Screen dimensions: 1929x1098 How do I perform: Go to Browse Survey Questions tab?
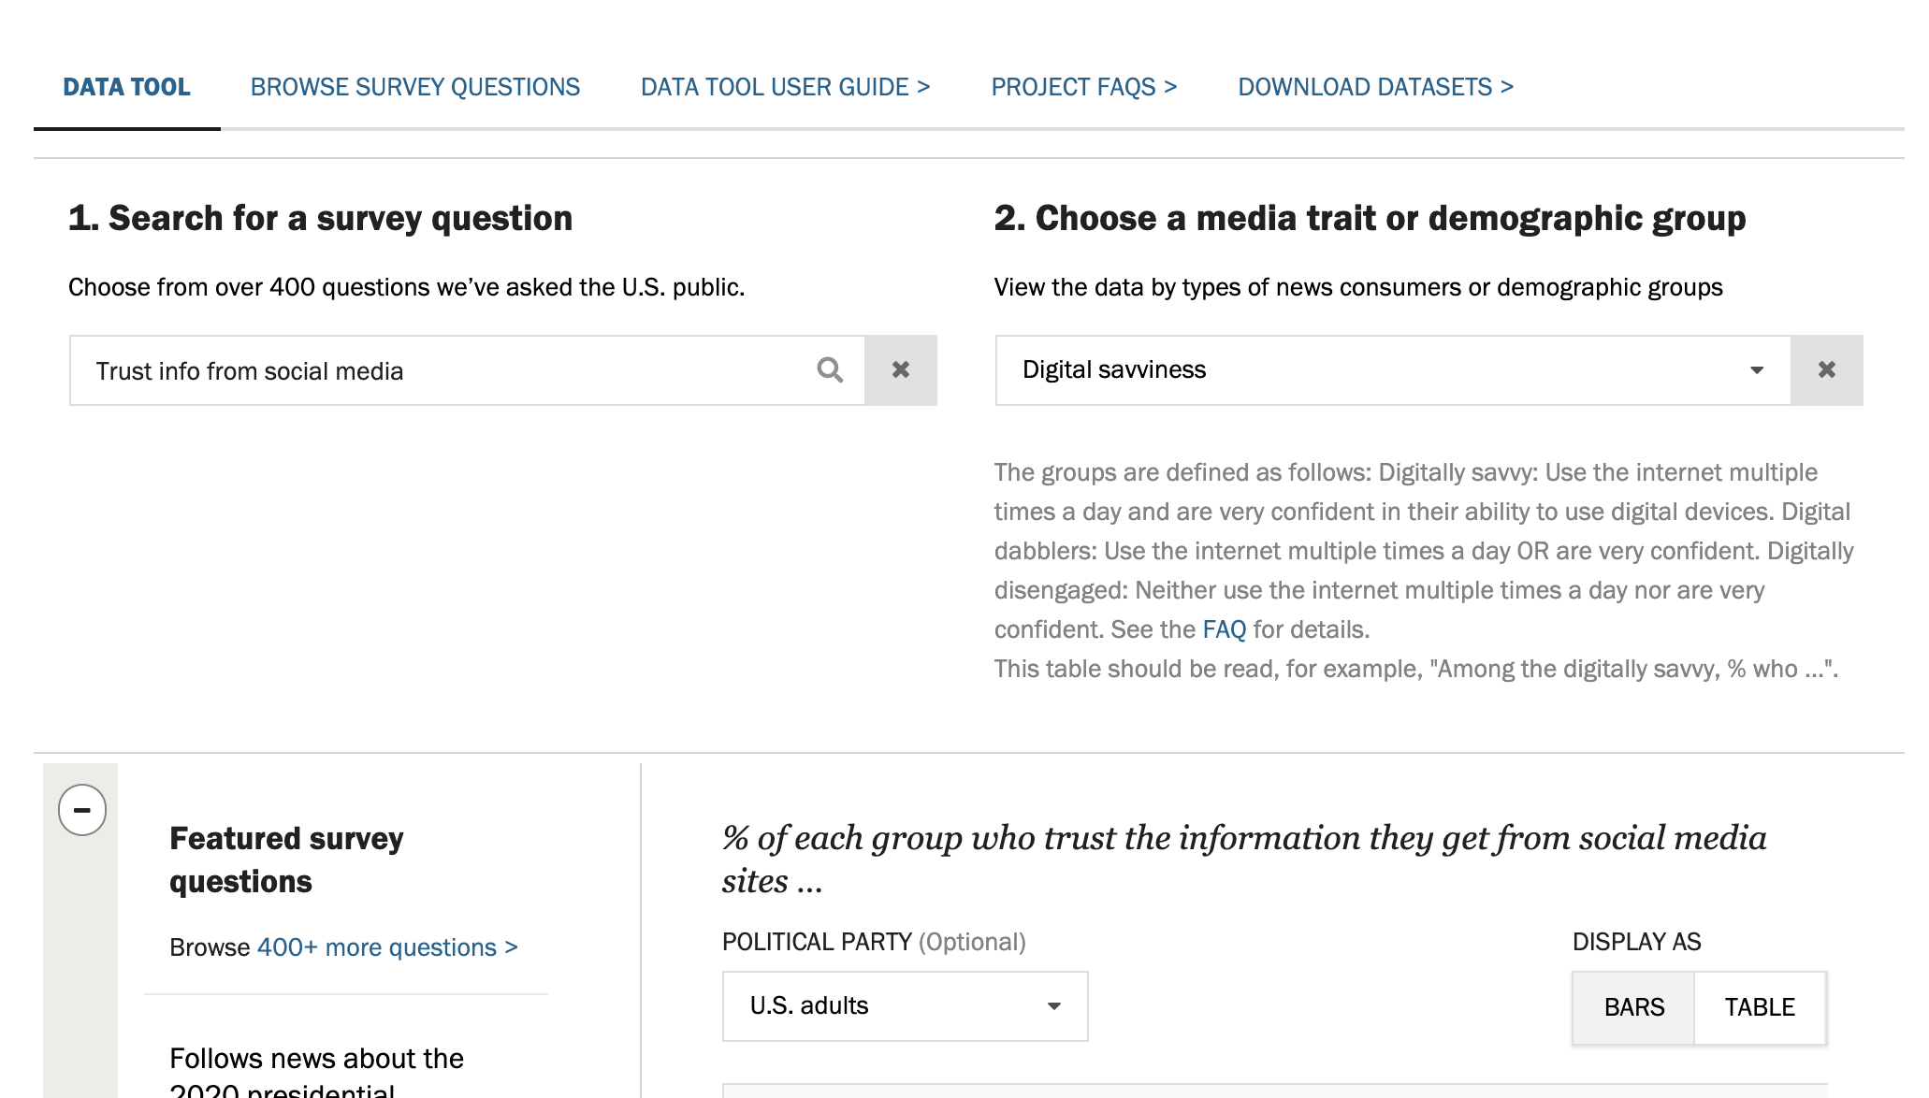pos(415,87)
